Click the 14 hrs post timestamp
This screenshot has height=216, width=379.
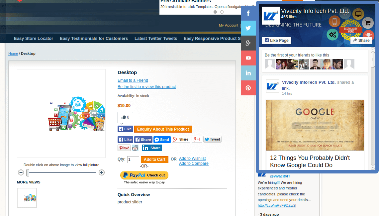pos(287,93)
